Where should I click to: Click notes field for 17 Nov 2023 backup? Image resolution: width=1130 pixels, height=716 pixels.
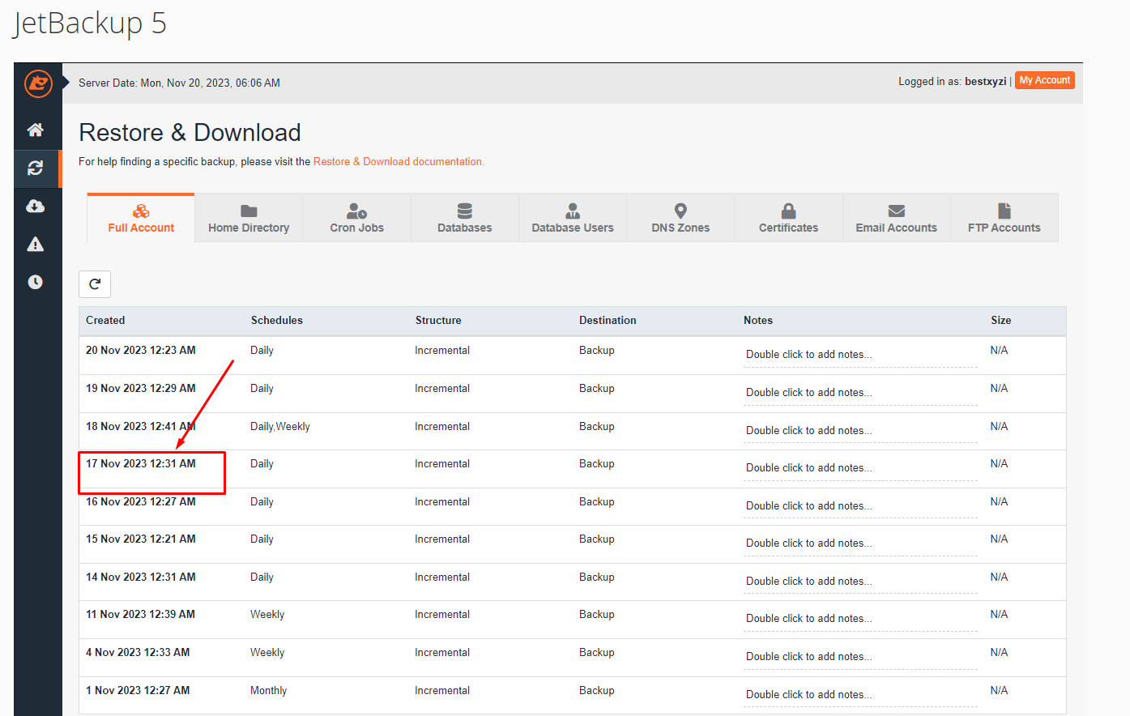pos(860,468)
